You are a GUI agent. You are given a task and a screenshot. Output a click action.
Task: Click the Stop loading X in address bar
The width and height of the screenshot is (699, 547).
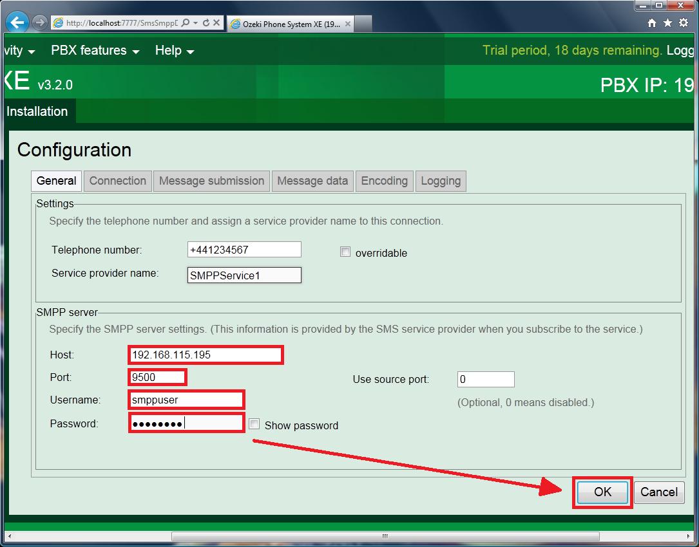point(216,23)
